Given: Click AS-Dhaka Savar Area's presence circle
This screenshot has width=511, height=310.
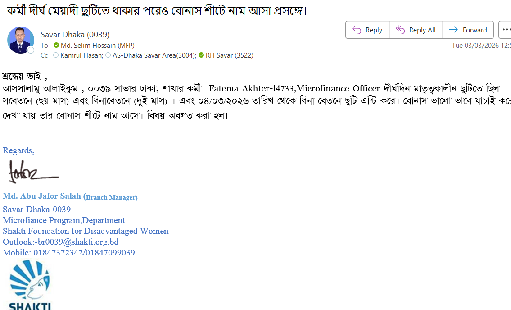Looking at the screenshot, I should tap(108, 55).
